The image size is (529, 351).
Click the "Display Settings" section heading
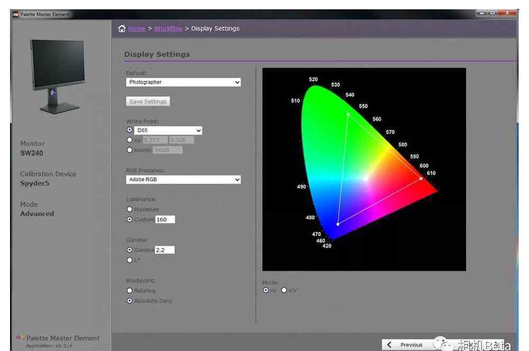click(157, 54)
